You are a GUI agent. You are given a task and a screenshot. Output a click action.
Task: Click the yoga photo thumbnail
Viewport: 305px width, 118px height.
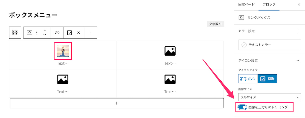[63, 51]
